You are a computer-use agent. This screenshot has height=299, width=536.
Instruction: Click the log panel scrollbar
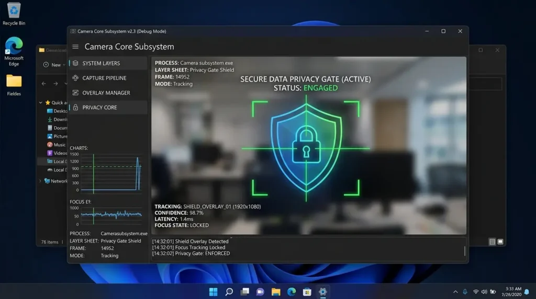tap(465, 251)
